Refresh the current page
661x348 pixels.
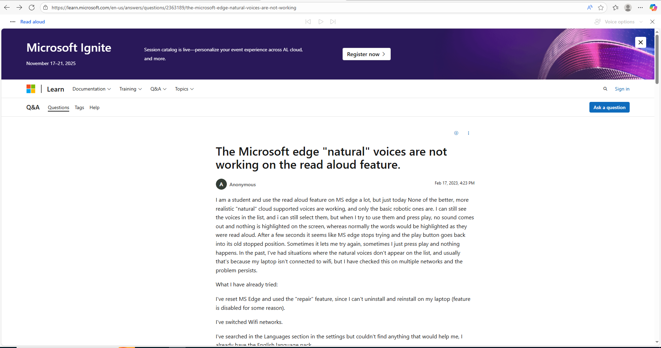point(32,8)
